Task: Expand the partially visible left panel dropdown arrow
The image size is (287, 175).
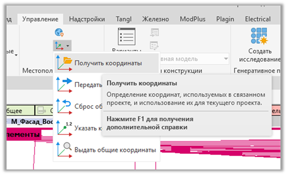Action: click(x=16, y=55)
